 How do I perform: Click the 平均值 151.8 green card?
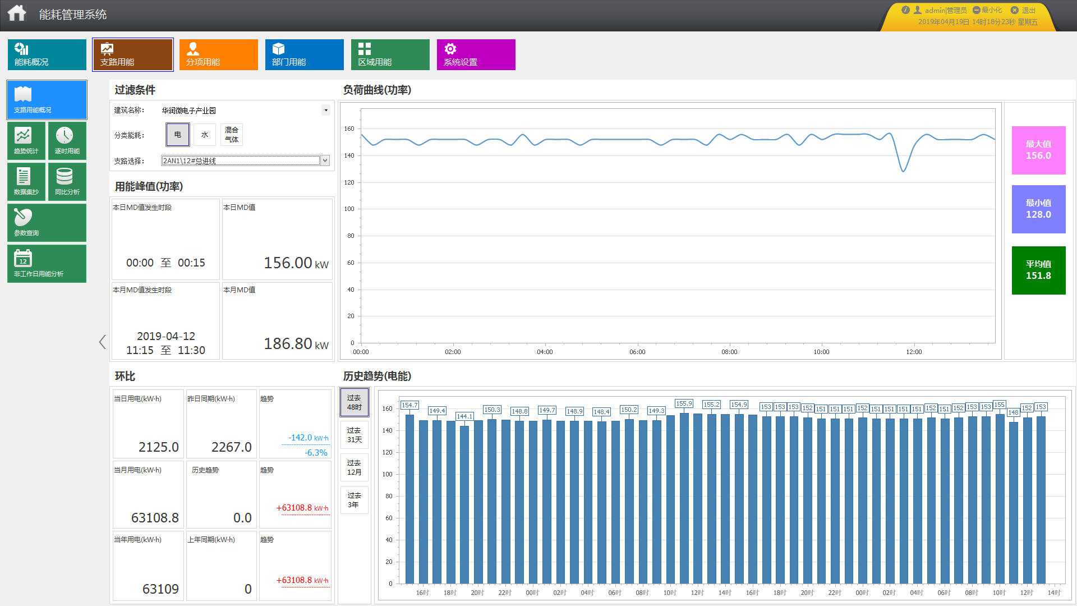tap(1038, 270)
